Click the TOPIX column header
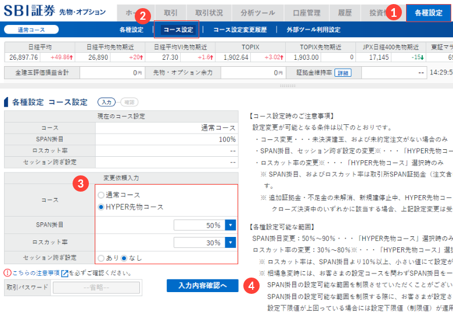 click(x=250, y=47)
